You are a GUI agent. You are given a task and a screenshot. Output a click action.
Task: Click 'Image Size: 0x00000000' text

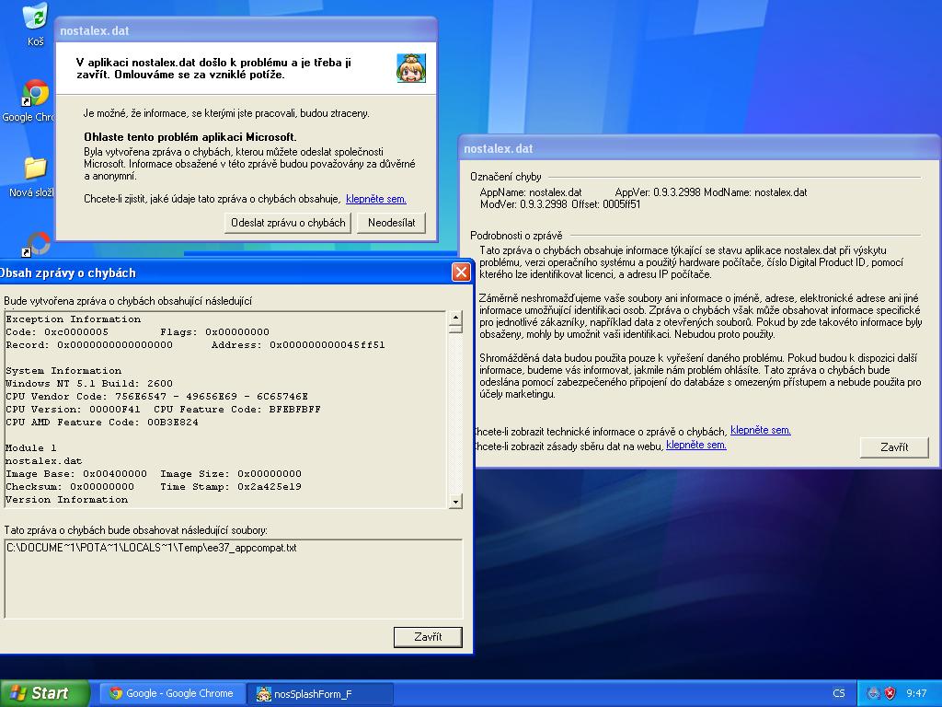231,474
